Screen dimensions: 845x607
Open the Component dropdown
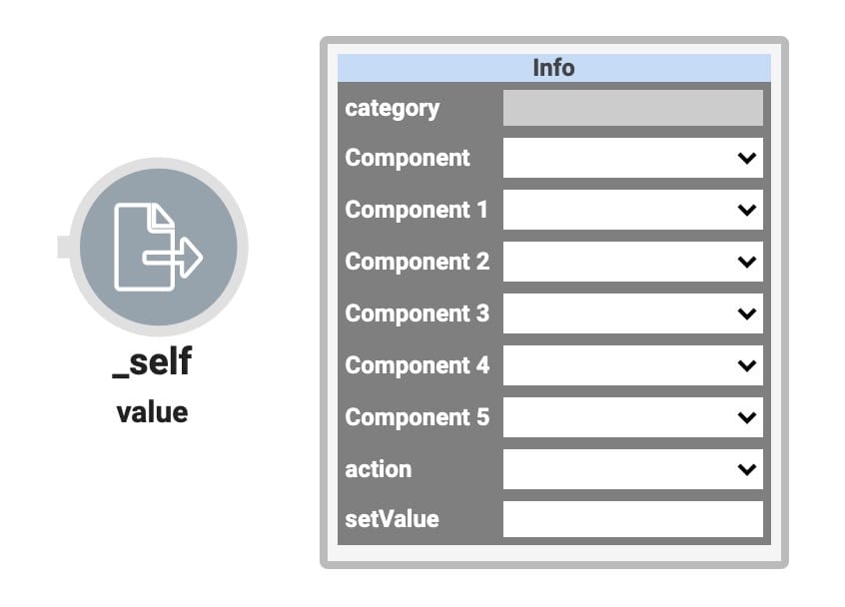click(632, 158)
